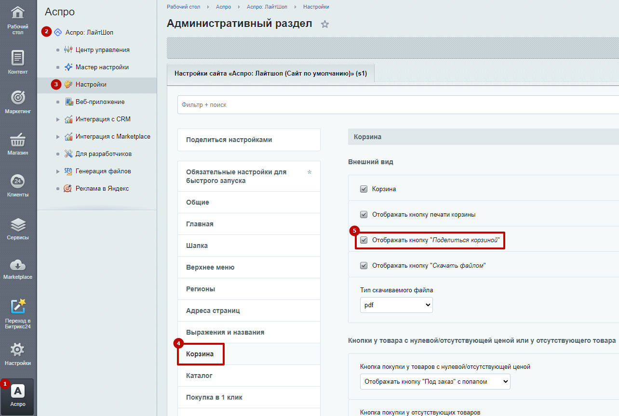Open the Покупка в 1 клик section
The image size is (619, 416).
249,397
